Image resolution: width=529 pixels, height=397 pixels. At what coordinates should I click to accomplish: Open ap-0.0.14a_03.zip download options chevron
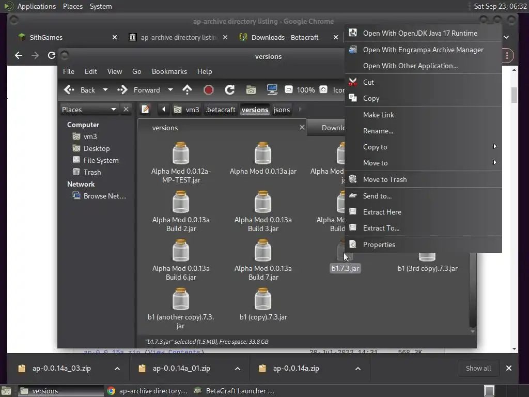[117, 368]
